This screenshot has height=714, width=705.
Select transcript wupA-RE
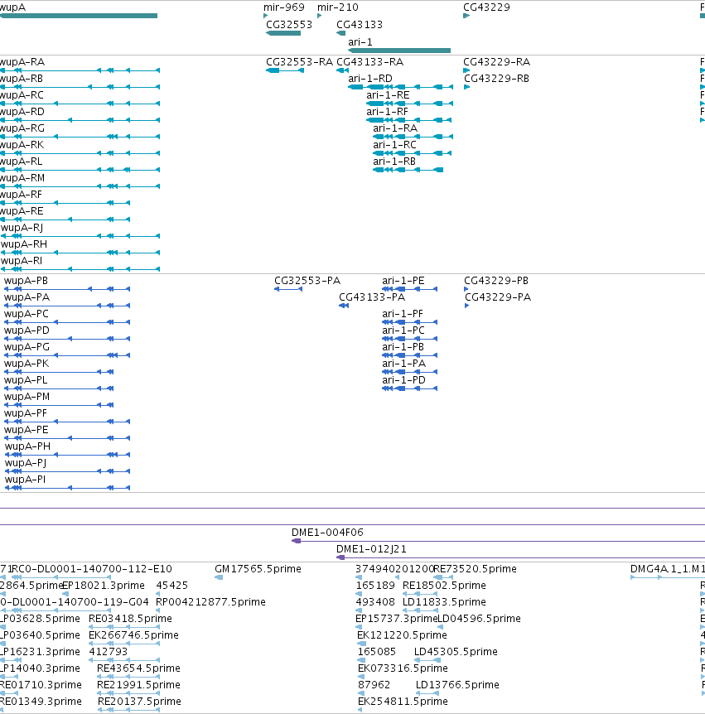(65, 220)
